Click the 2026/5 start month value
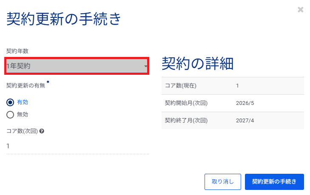 tap(244, 103)
